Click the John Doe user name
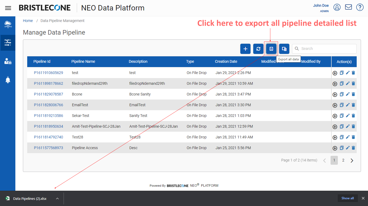 click(x=321, y=5)
